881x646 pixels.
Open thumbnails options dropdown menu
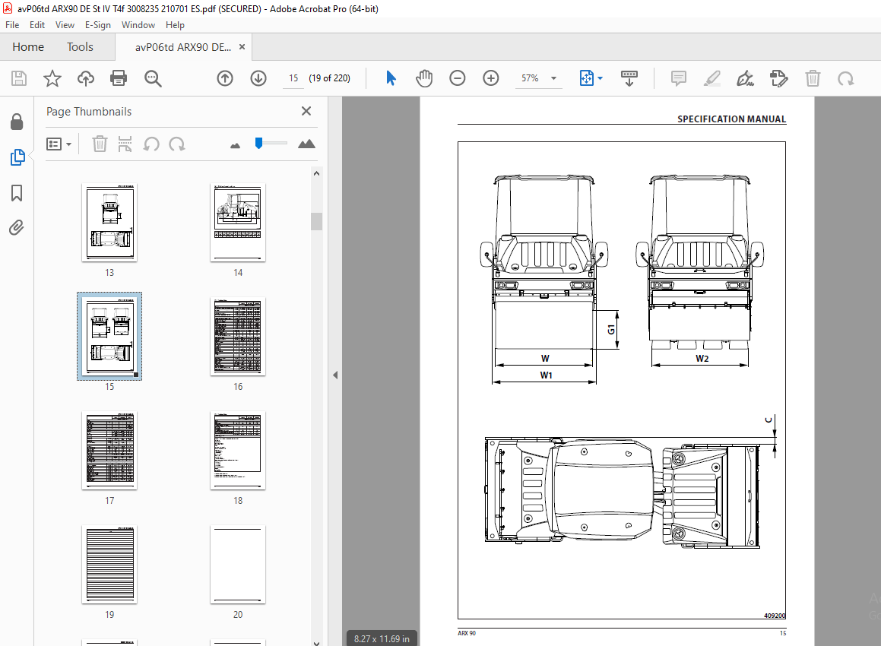(59, 144)
